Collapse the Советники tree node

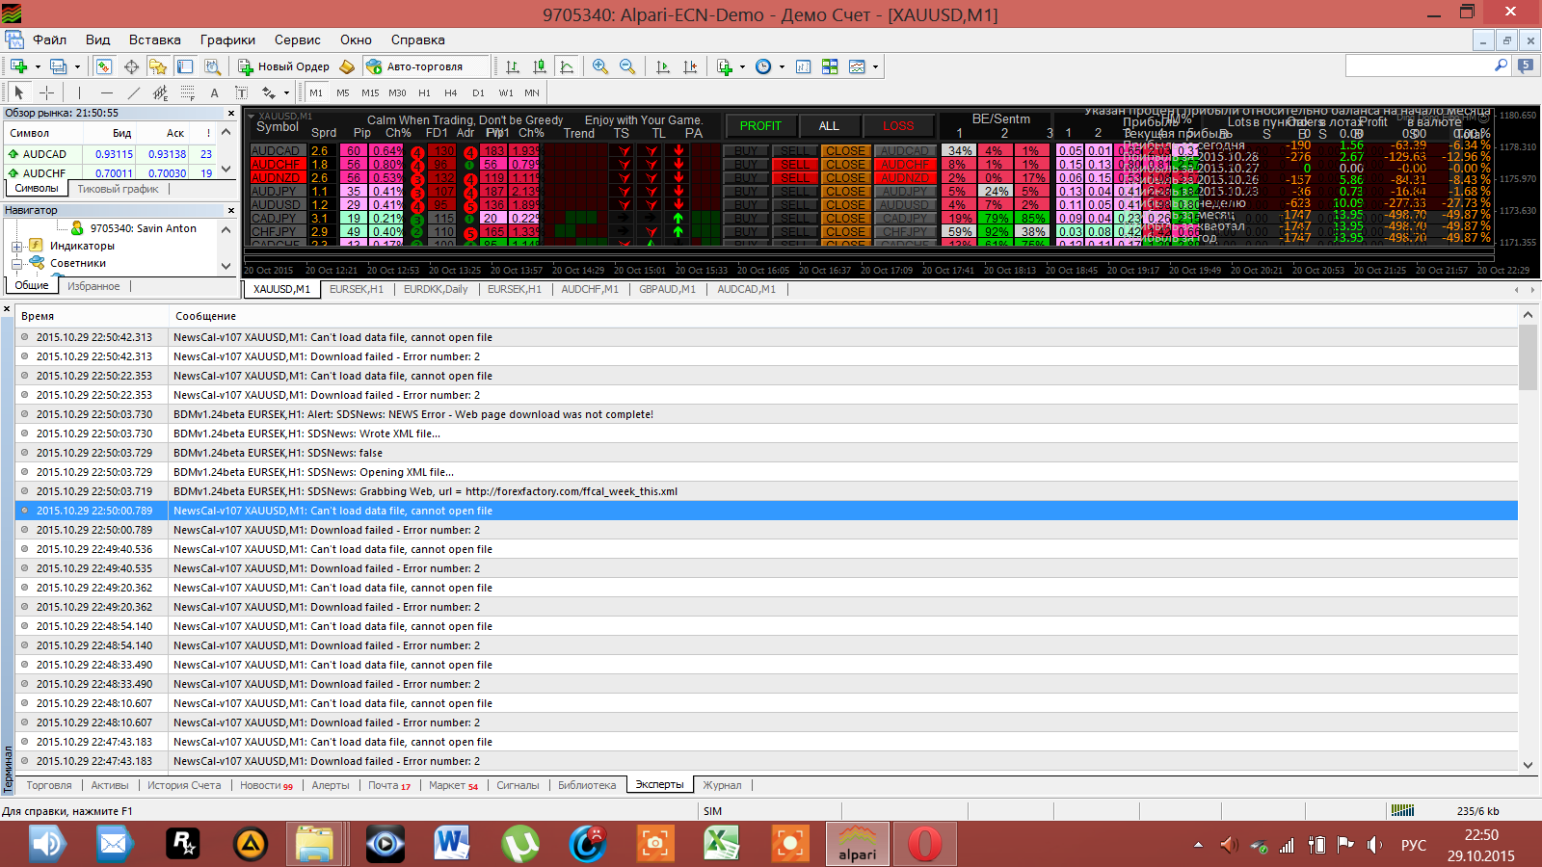point(16,264)
